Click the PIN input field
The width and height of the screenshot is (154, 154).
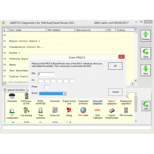click(46, 74)
